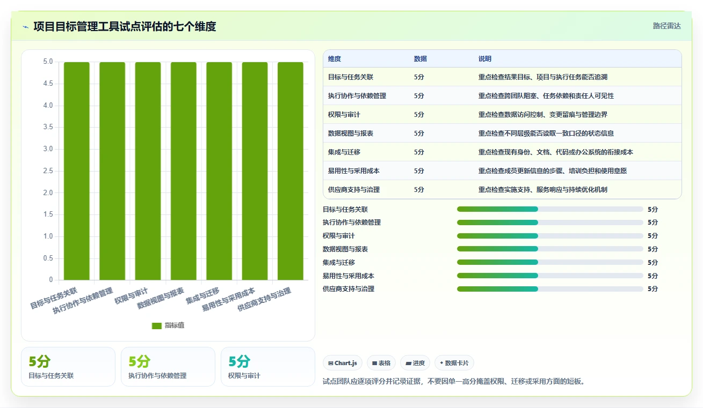The image size is (703, 408).
Task: Click the 指标值 legend label under the chart
Action: [x=175, y=325]
